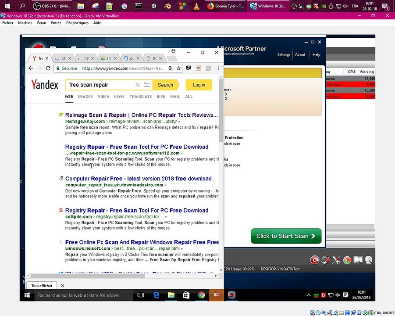Viewport: 395px width, 316px height.
Task: Go back in the Chrome browser
Action: (31, 68)
